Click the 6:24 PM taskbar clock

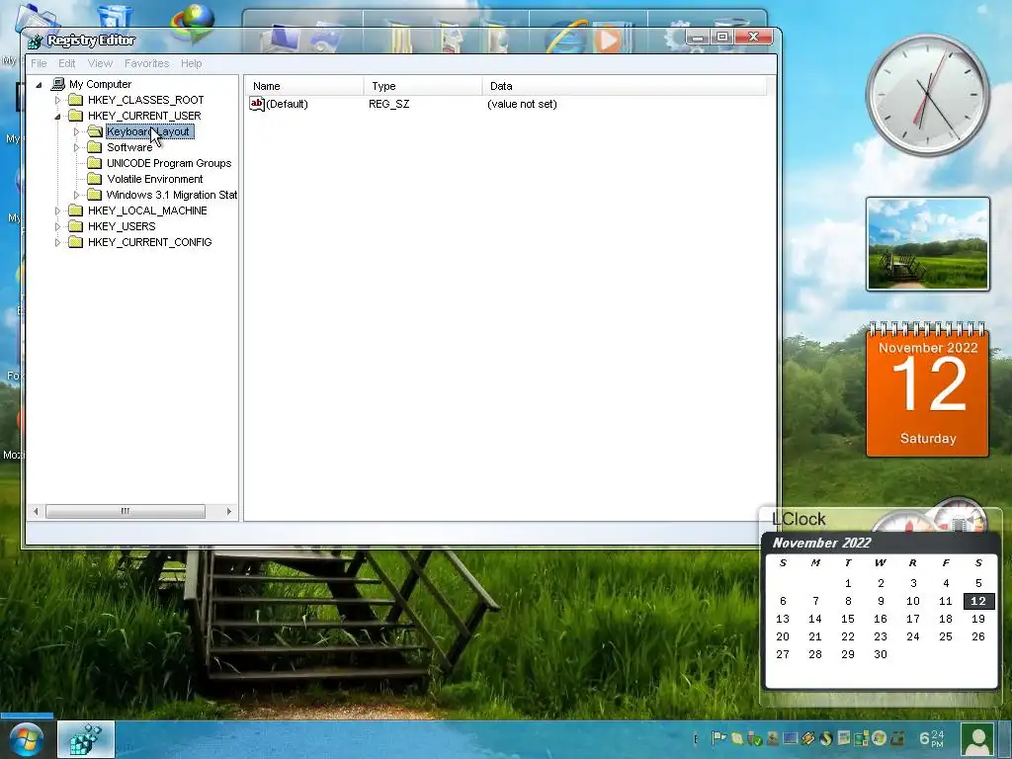click(931, 738)
